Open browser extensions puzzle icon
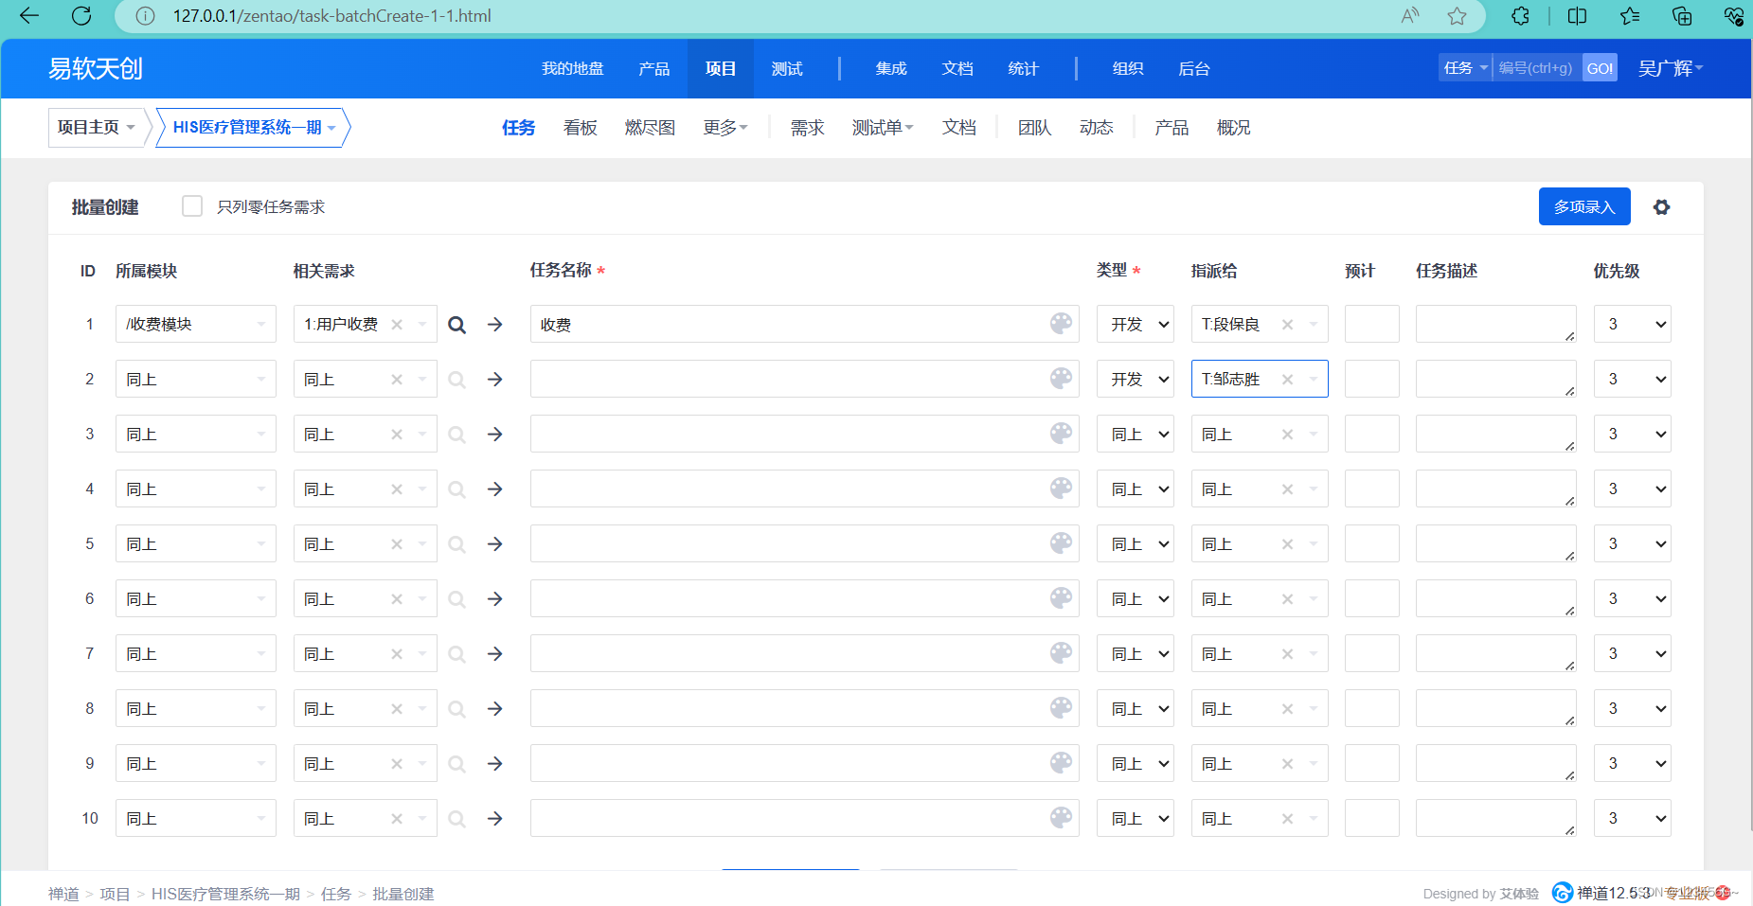1753x906 pixels. point(1520,15)
